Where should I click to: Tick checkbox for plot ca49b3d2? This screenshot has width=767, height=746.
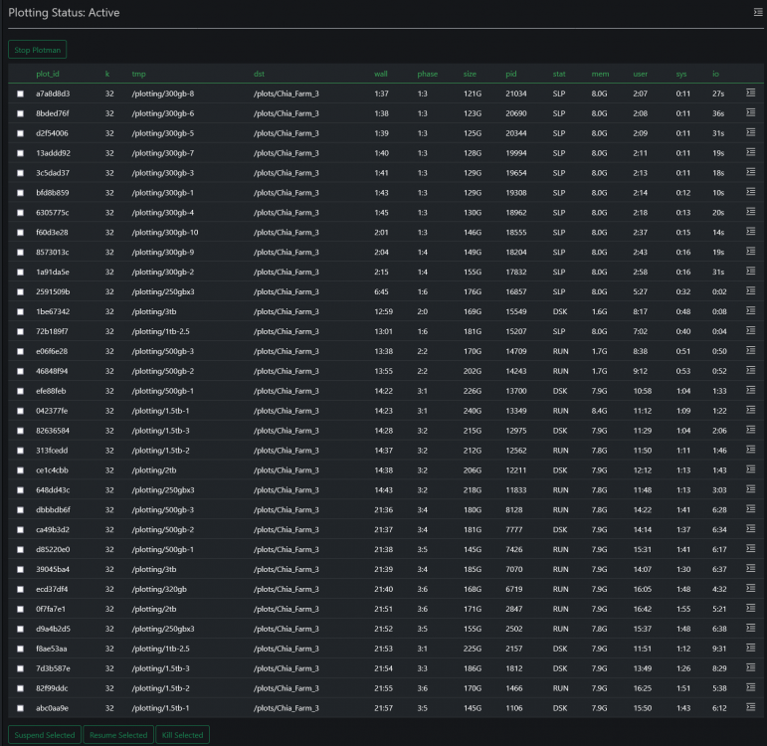[x=20, y=530]
